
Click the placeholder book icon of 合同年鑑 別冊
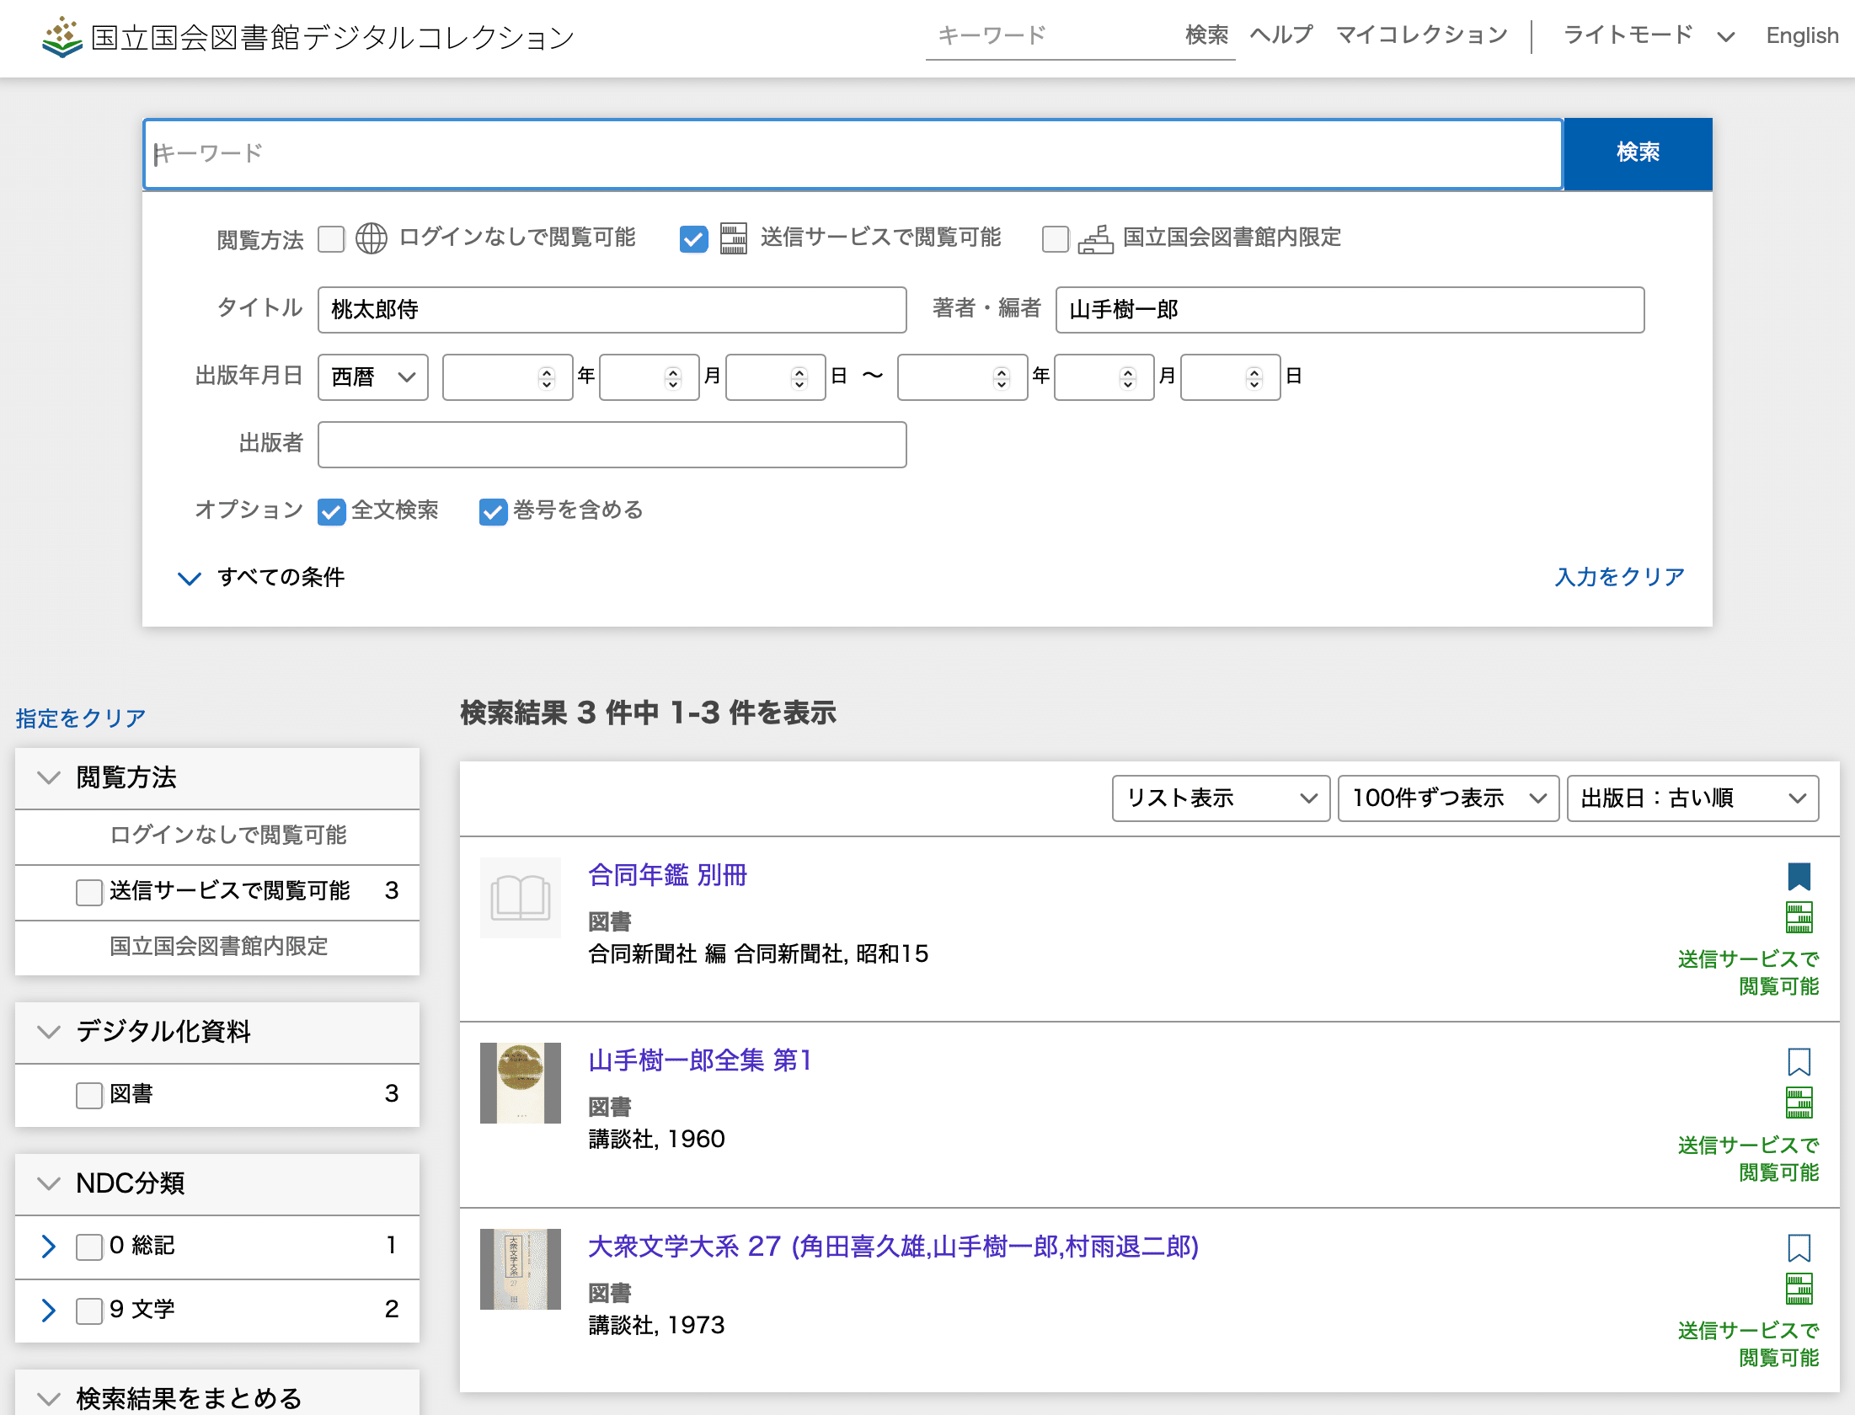521,898
